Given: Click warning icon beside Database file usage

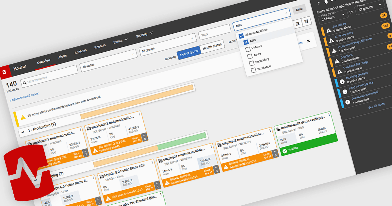Looking at the screenshot, I should click(x=340, y=71).
